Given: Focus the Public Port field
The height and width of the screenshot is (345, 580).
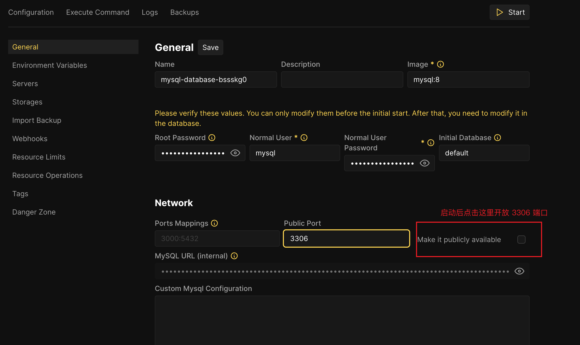Looking at the screenshot, I should 346,238.
